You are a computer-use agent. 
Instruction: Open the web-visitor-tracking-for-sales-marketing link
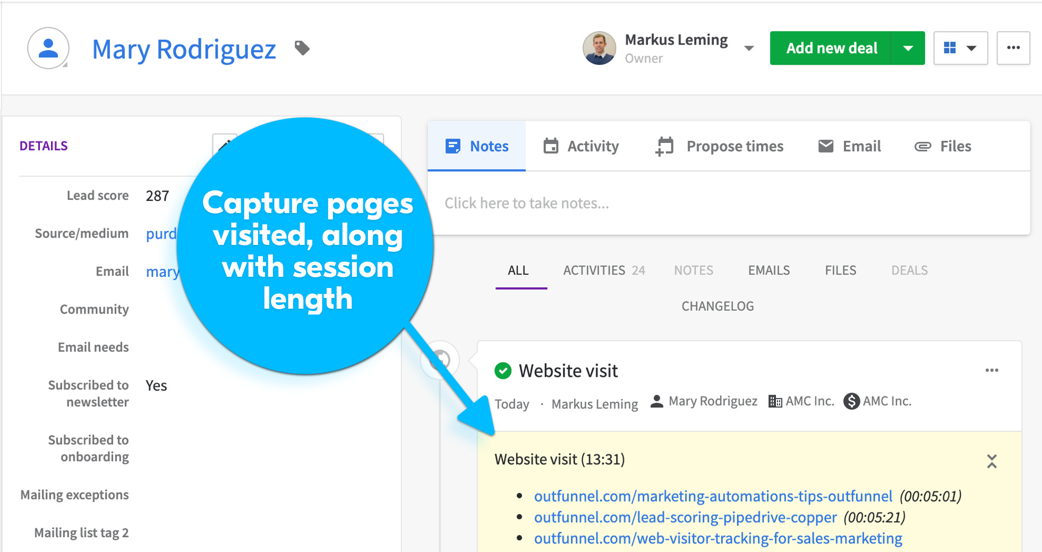tap(718, 539)
